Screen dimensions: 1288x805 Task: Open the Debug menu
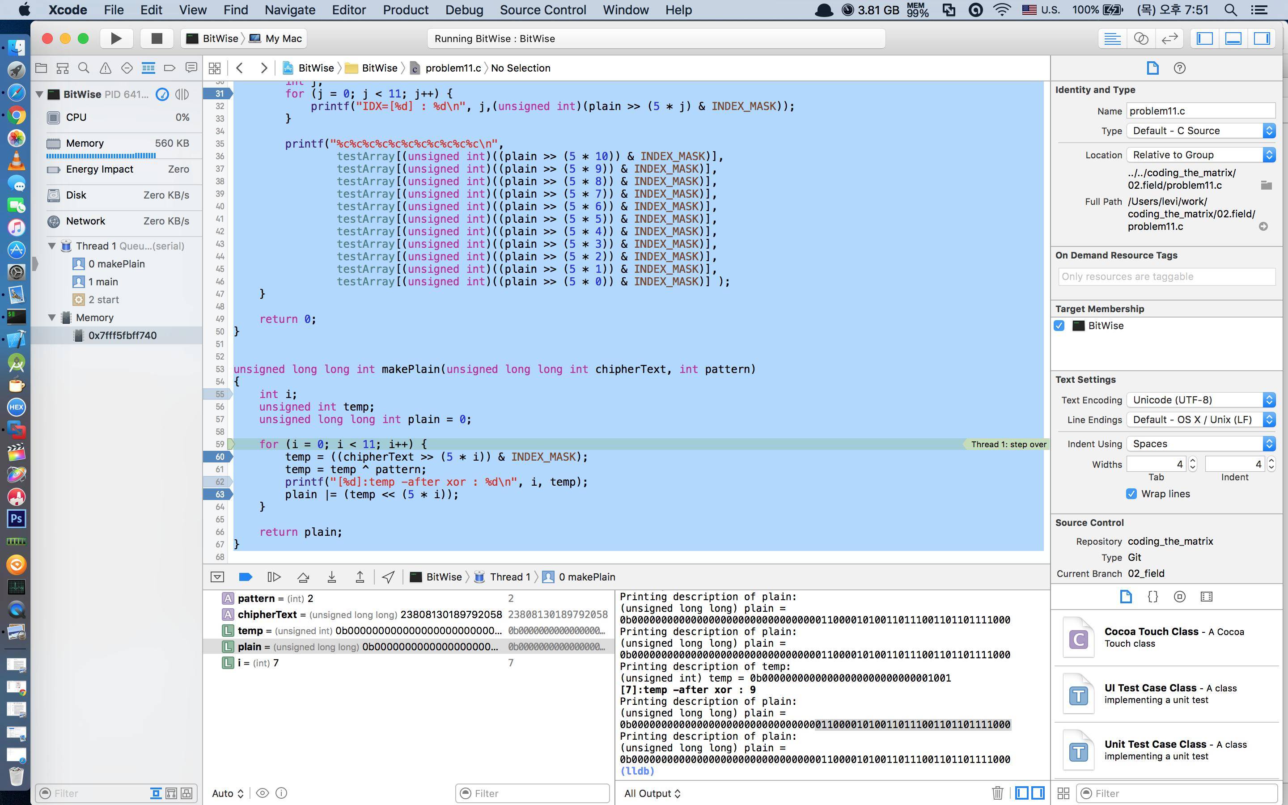[x=464, y=9]
